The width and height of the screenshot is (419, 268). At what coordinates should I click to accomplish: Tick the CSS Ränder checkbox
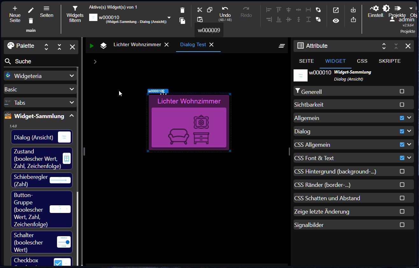click(x=402, y=185)
